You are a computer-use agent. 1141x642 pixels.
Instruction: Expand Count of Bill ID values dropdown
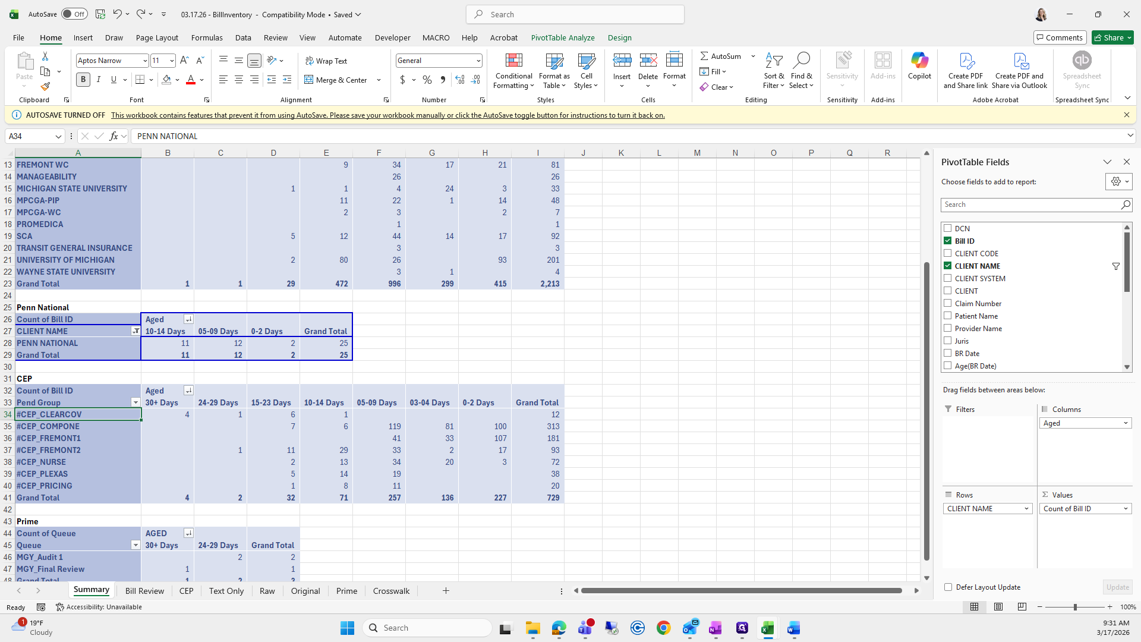1126,509
